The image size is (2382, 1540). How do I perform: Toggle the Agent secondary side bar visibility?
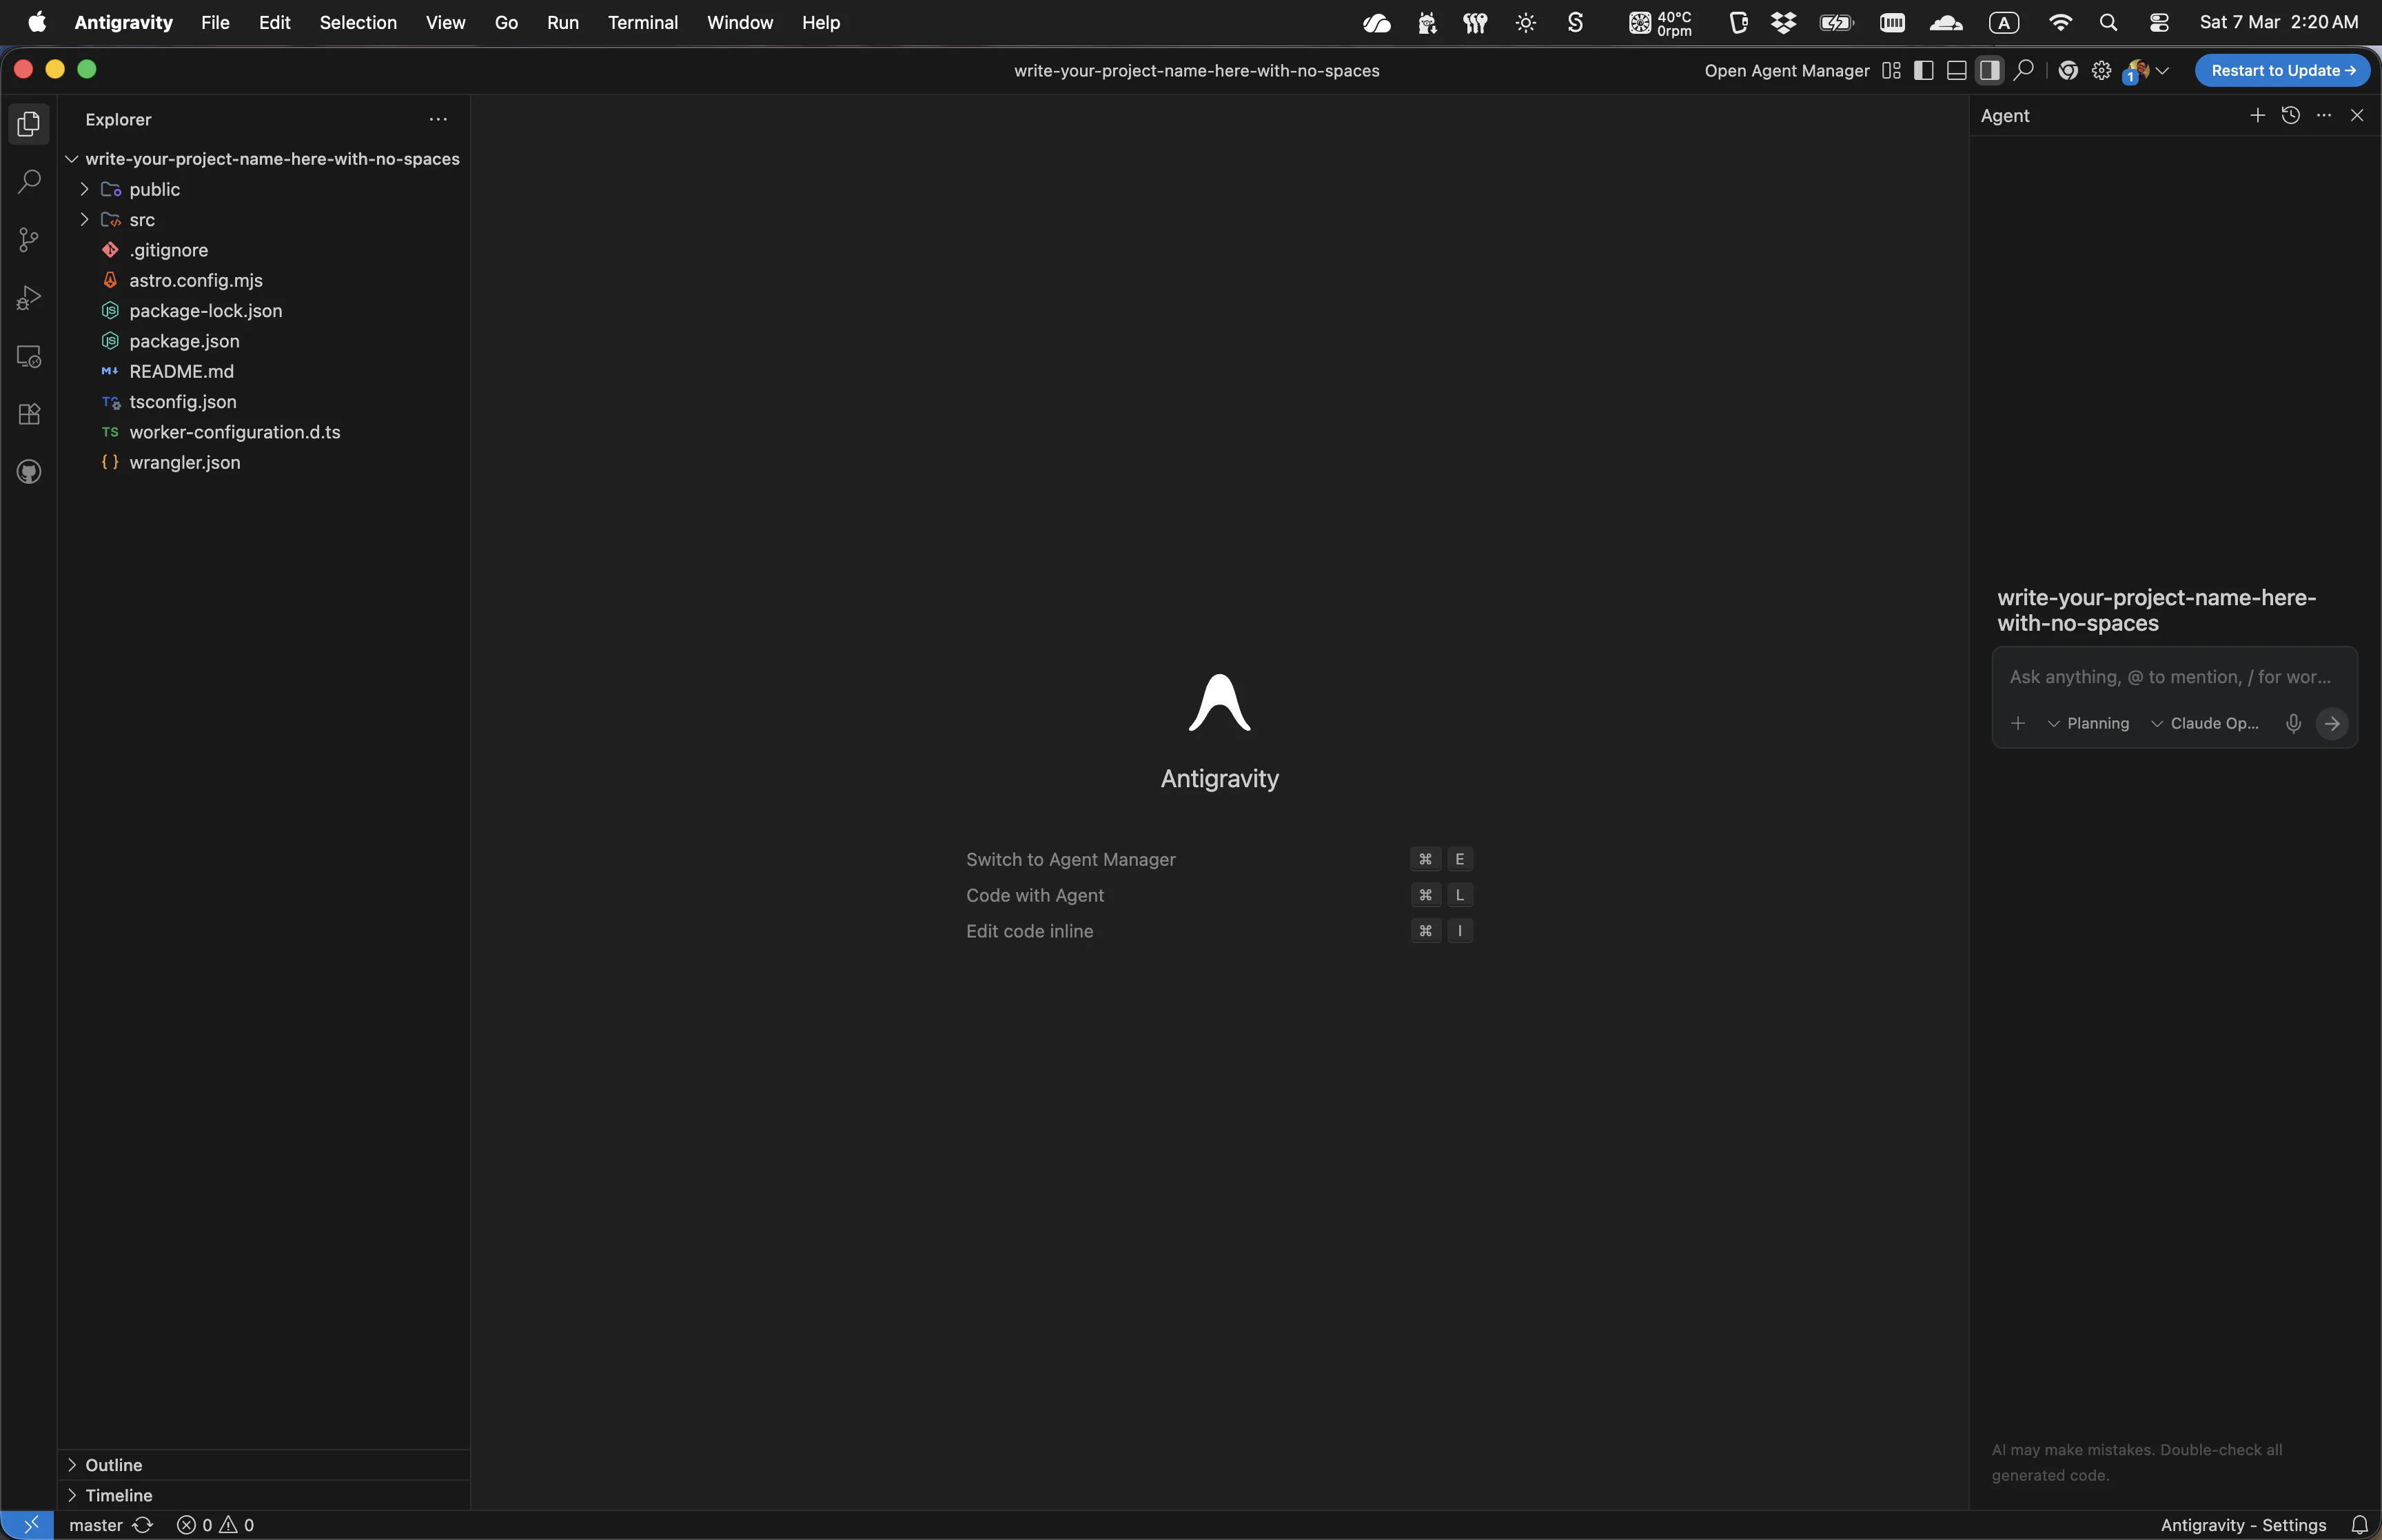1989,70
